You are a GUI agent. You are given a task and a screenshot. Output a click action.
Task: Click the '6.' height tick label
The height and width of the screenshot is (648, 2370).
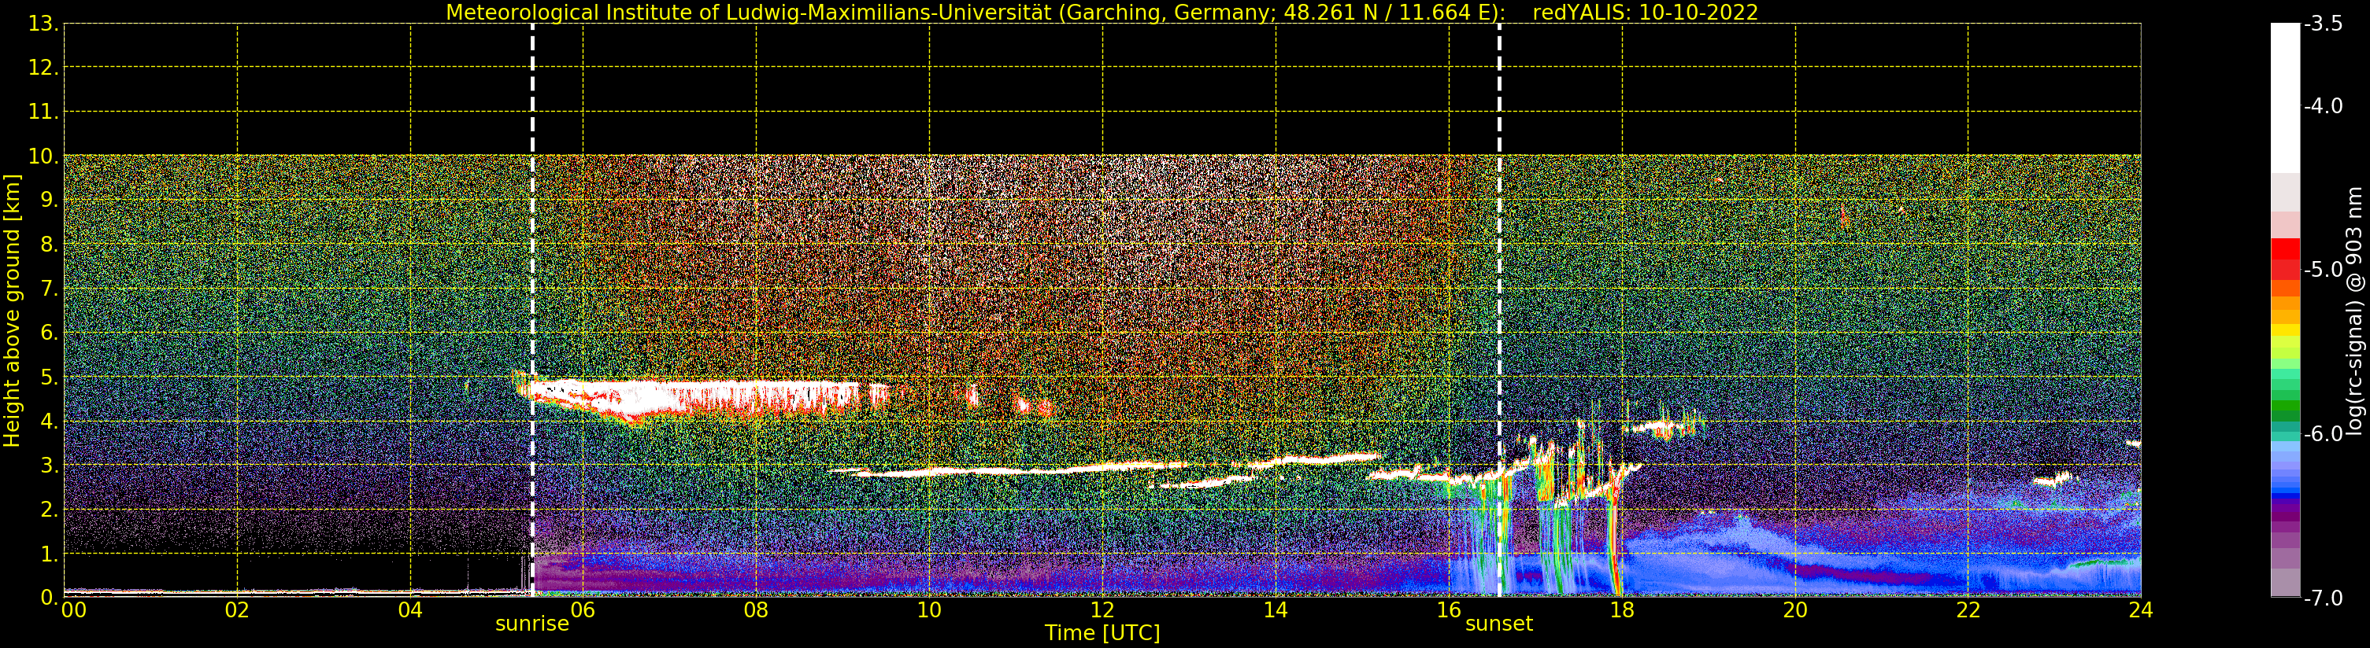point(50,333)
